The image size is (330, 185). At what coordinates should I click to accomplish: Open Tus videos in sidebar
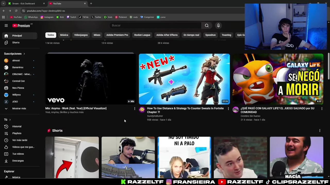coord(20,154)
